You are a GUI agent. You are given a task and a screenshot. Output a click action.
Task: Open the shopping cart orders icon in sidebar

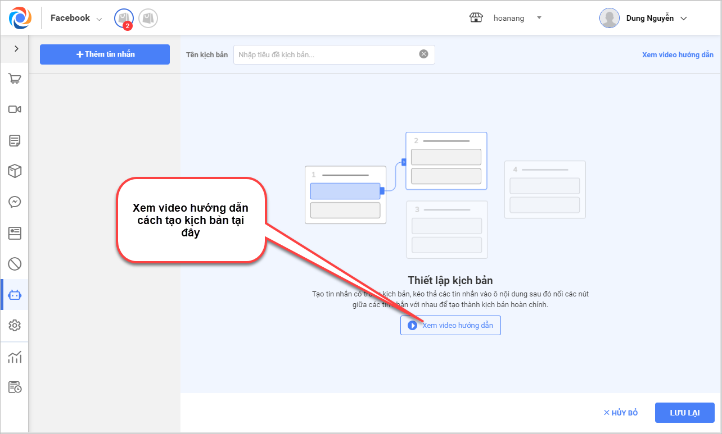point(15,79)
